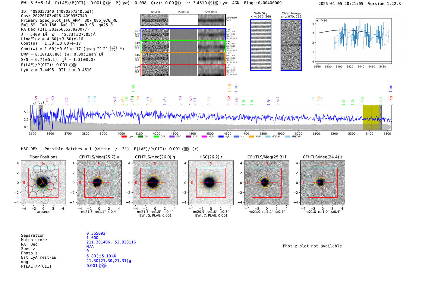The image size is (422, 287).
Task: Select the Primary Spec_Slot_IFU_AMP text
Action: [x=69, y=20]
